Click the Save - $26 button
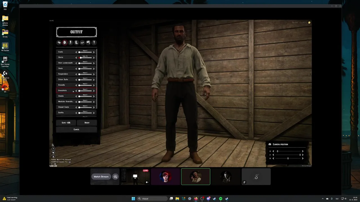 coord(66,123)
